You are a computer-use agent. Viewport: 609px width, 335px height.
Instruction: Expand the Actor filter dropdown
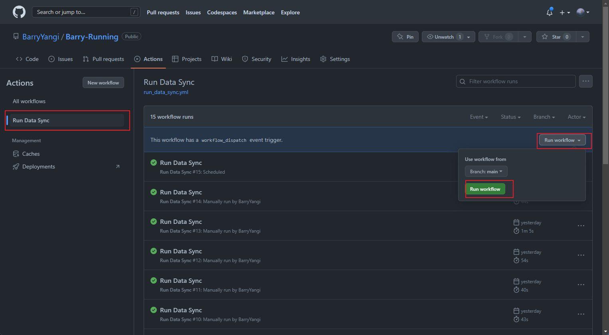(577, 117)
